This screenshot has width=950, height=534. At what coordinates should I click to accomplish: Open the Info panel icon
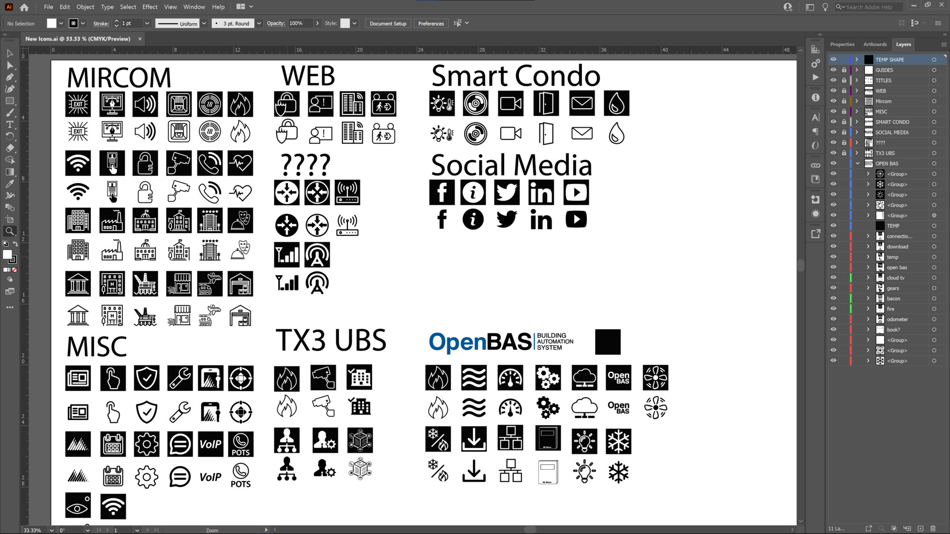tap(815, 98)
